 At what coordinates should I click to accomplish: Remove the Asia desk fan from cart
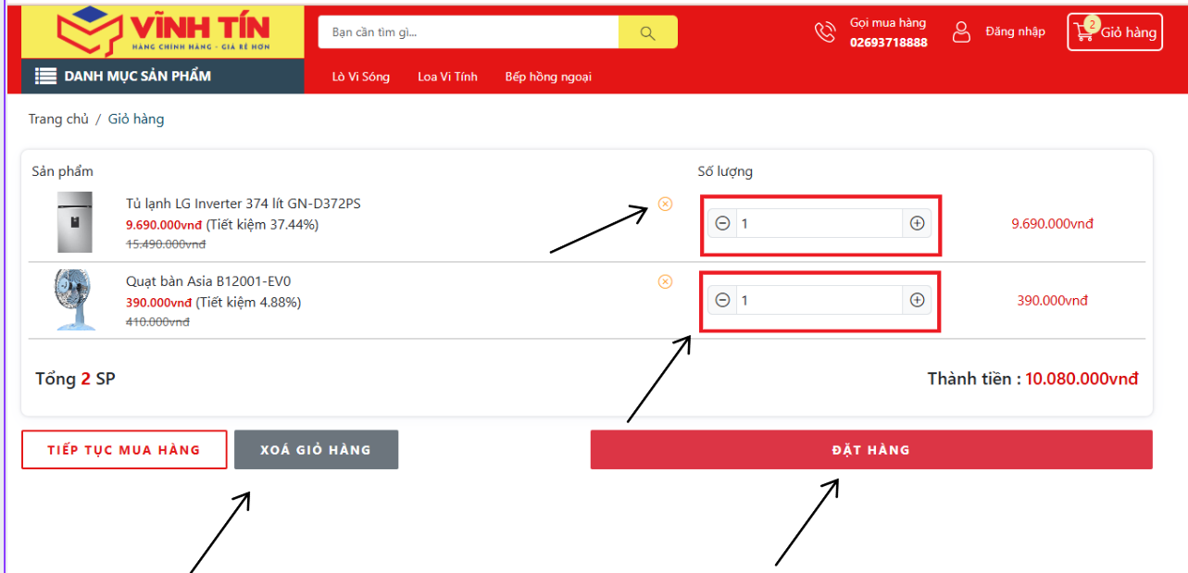pyautogui.click(x=665, y=281)
